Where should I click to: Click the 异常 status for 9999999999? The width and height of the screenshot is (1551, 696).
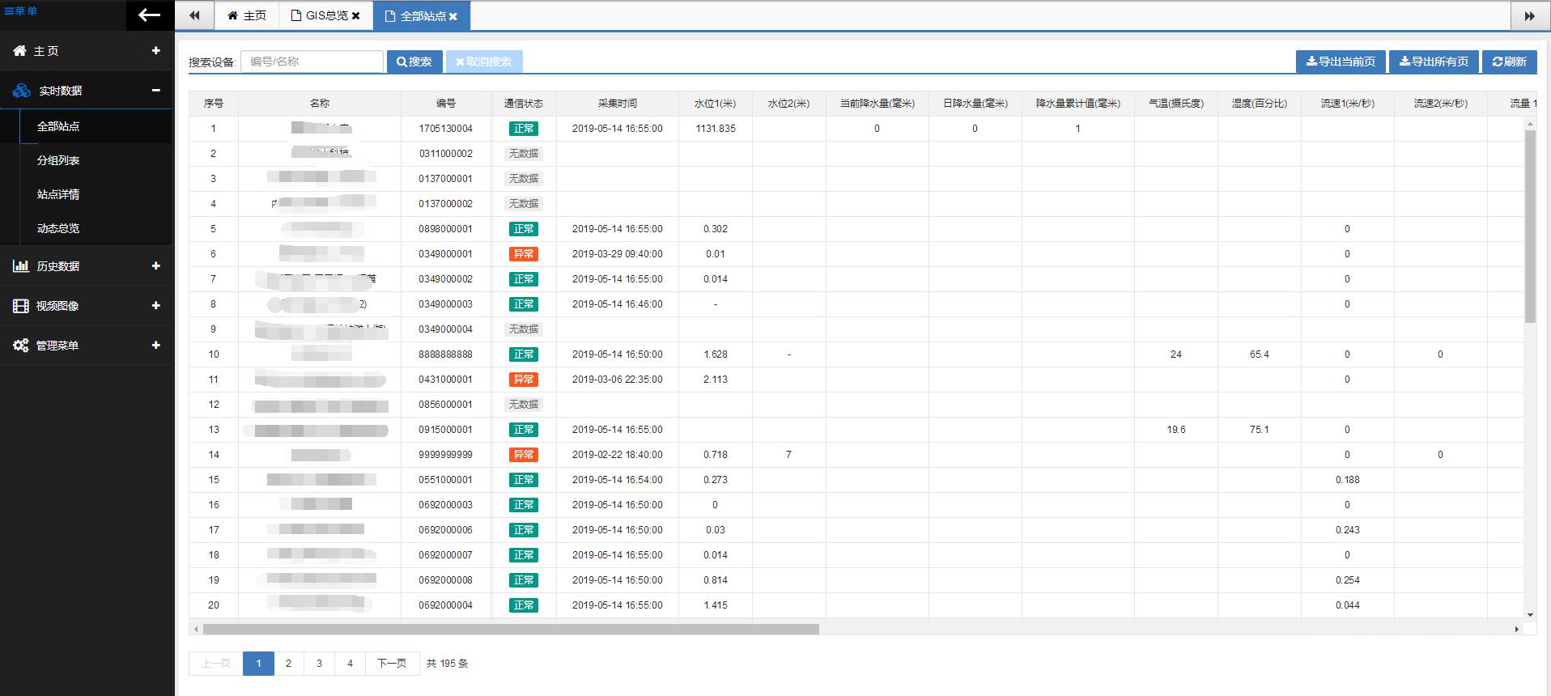click(524, 455)
